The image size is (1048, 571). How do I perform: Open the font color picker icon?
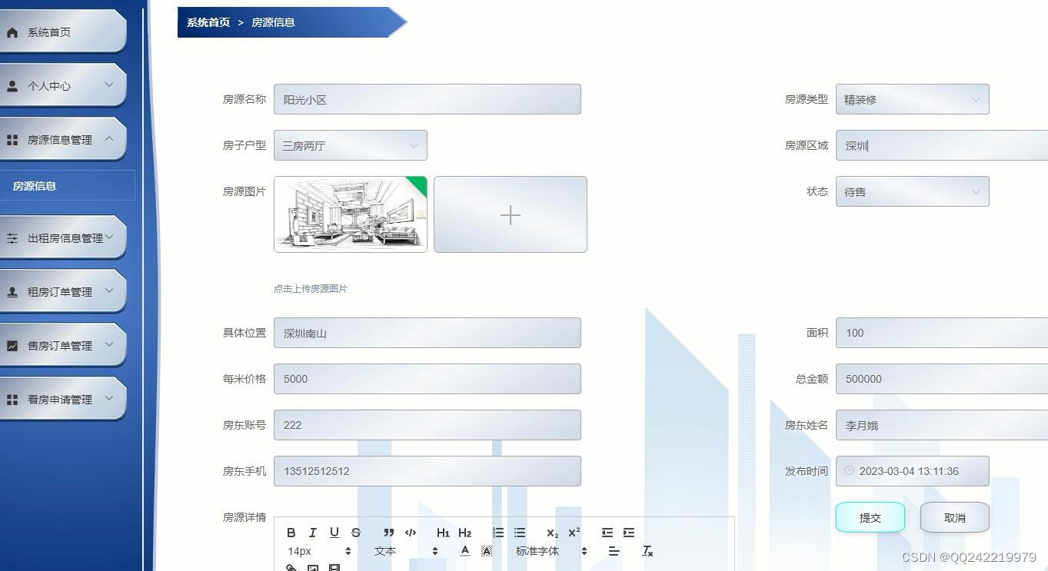coord(464,550)
